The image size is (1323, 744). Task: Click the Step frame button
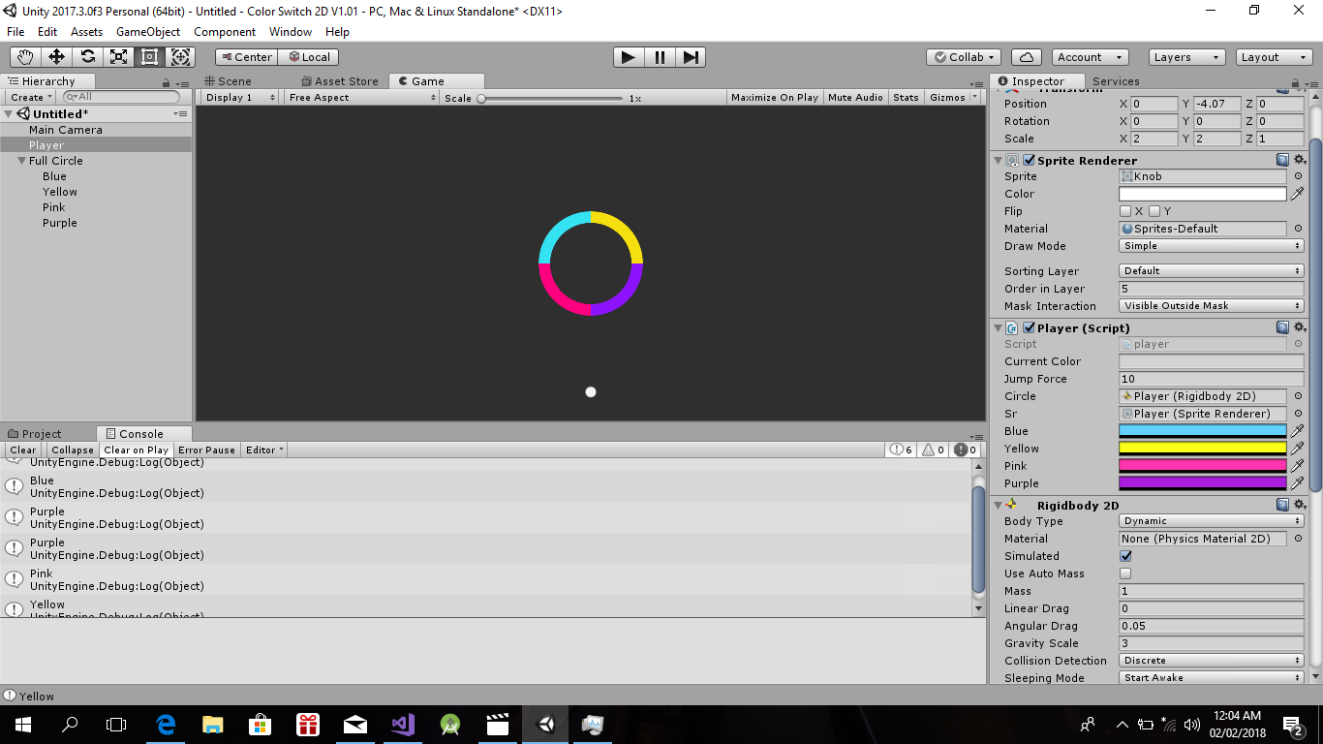690,57
